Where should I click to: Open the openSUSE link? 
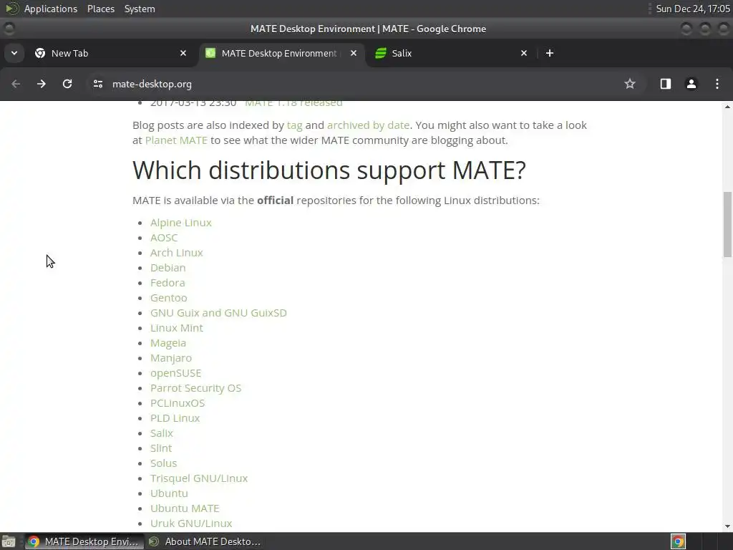pos(176,372)
